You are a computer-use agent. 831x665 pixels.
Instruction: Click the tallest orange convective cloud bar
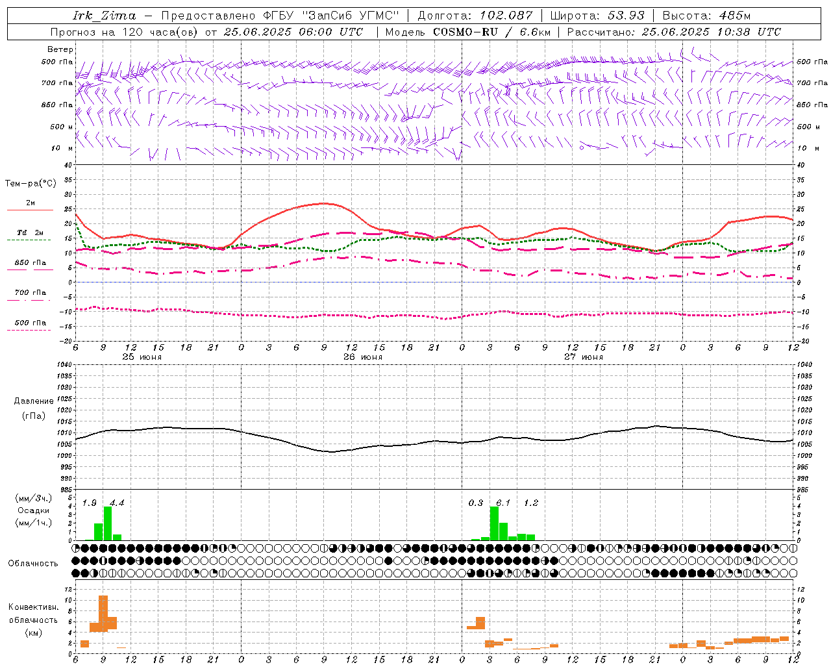[103, 614]
